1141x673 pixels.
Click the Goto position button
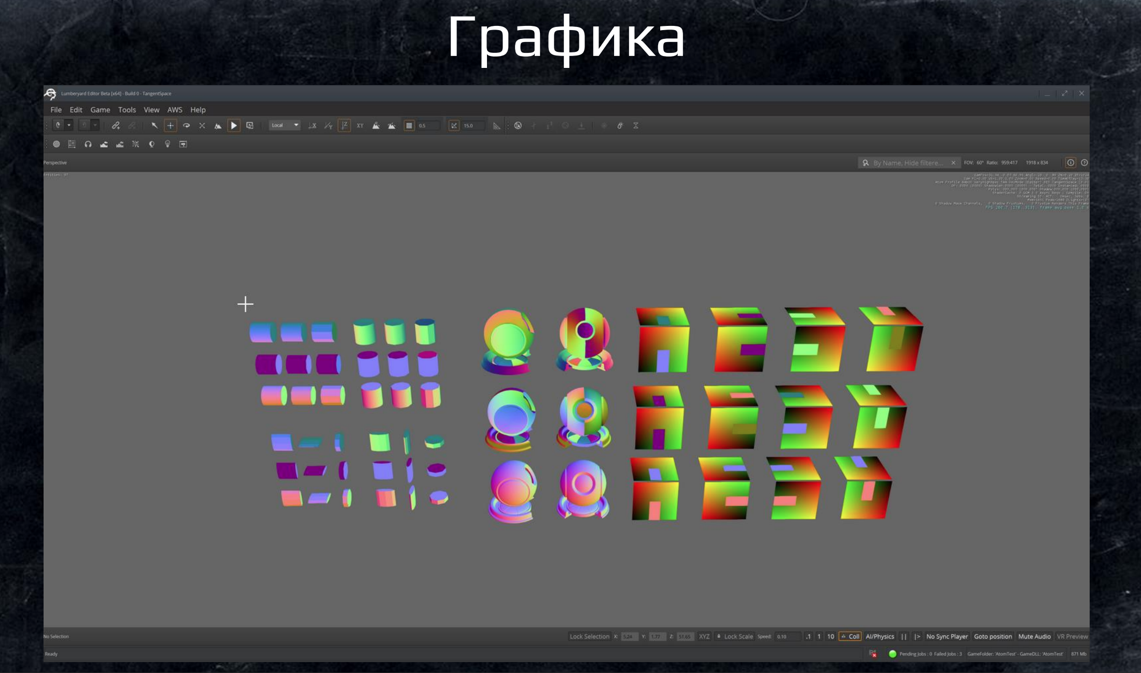coord(993,636)
